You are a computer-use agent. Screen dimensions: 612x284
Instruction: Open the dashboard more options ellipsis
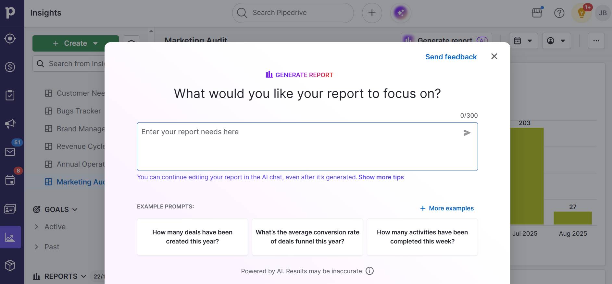[596, 41]
